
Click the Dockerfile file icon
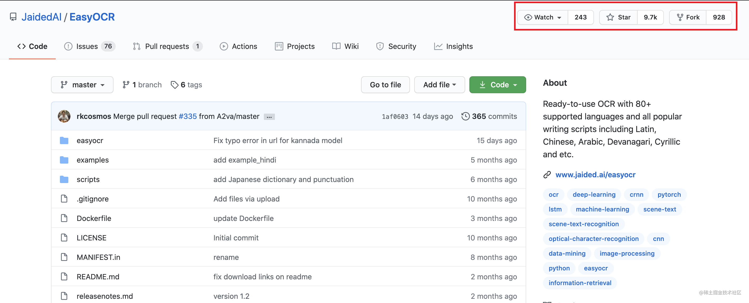pos(64,218)
